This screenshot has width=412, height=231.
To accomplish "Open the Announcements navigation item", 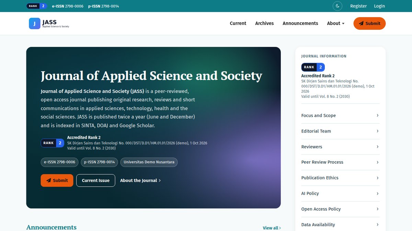I will [x=300, y=23].
